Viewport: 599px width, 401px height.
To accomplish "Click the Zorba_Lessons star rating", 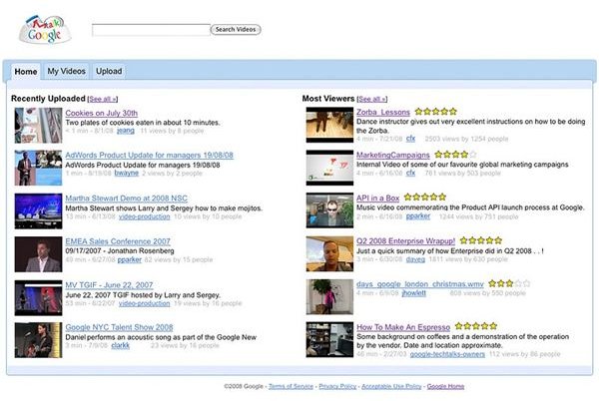I will coord(436,112).
